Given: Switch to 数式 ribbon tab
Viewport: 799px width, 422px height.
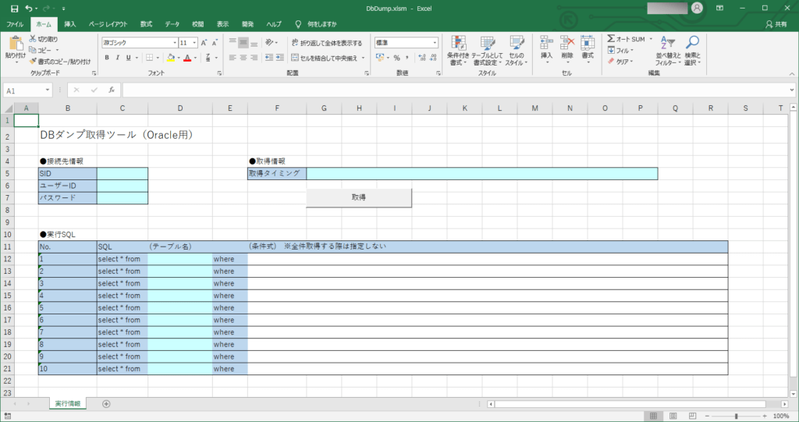Looking at the screenshot, I should pyautogui.click(x=146, y=24).
